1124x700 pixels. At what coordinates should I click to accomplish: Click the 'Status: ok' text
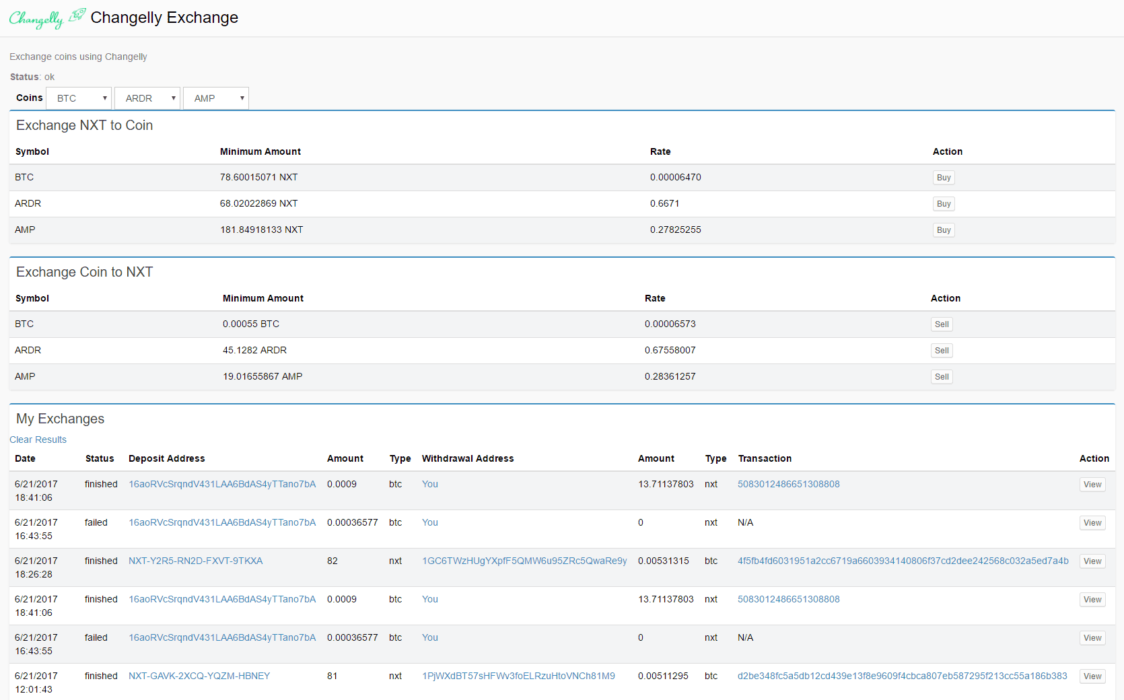point(32,77)
